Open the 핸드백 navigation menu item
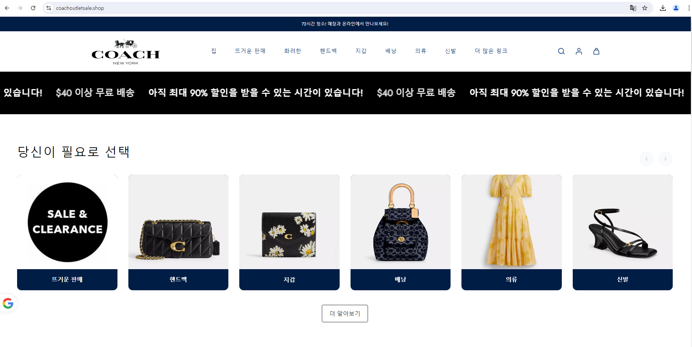 tap(328, 51)
